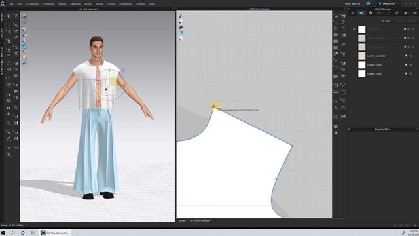Open the MODULAR CONFIGURATOR side tab
The image size is (419, 236).
click(1, 61)
